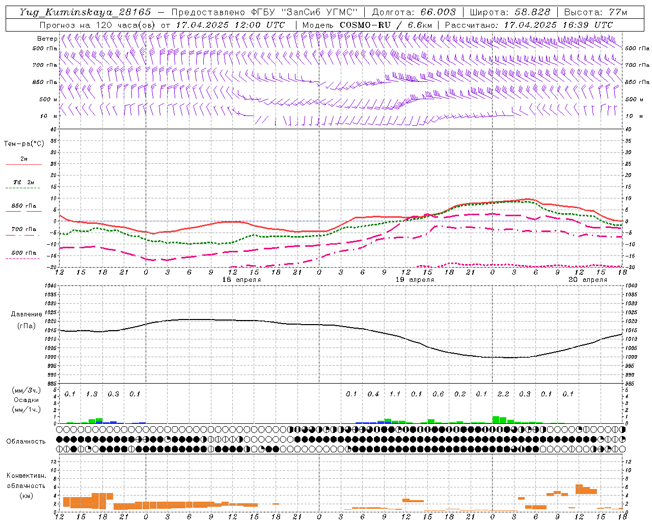The height and width of the screenshot is (521, 652).
Task: Click the highest orange convective cloud bar
Action: 579,489
